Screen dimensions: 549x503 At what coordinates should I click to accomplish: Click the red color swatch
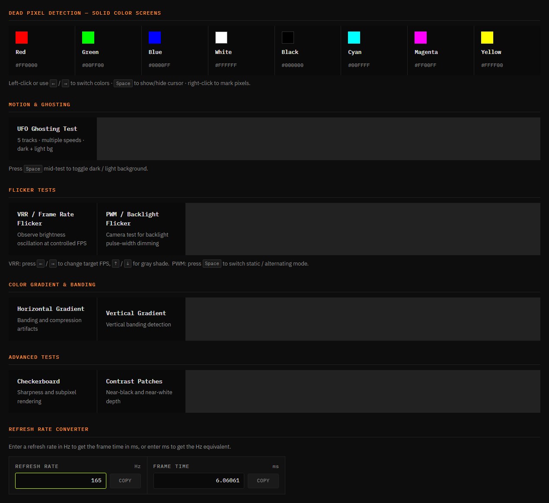point(22,38)
